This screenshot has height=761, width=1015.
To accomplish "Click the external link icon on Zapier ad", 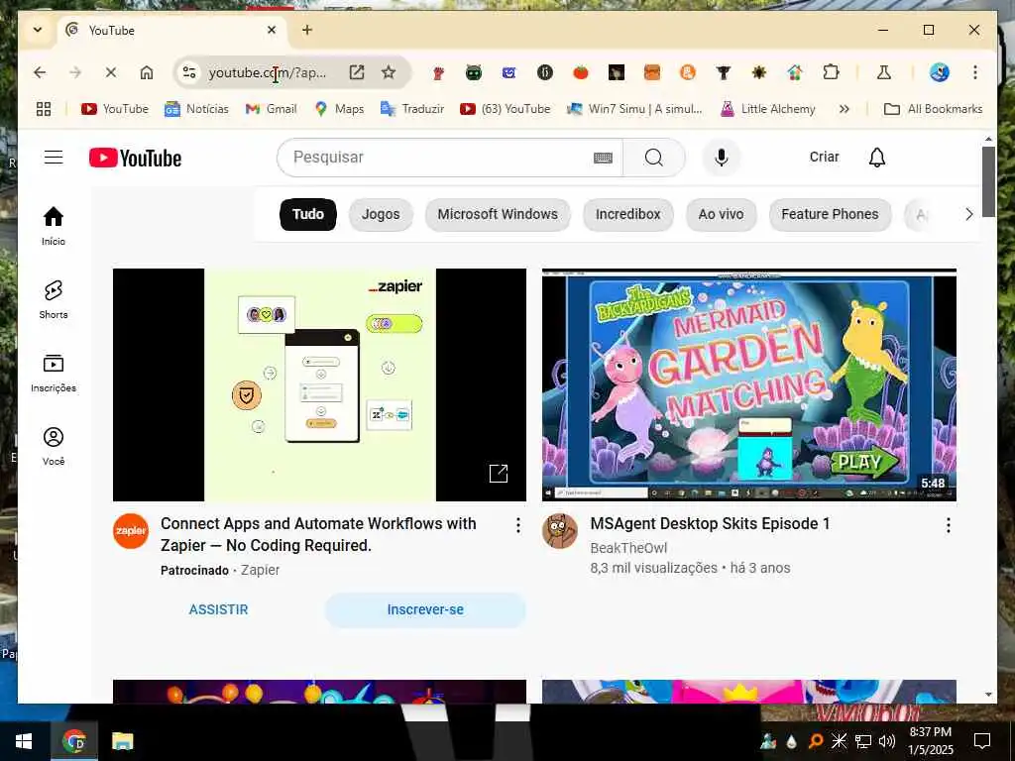I will coord(499,474).
